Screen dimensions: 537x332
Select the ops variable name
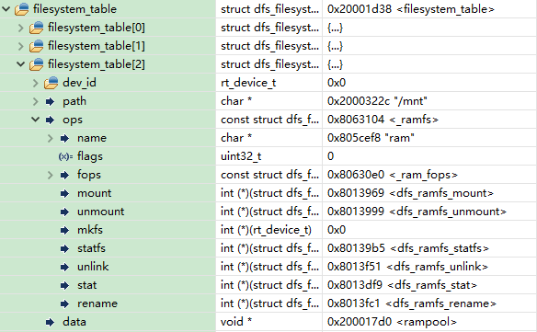pyautogui.click(x=73, y=120)
